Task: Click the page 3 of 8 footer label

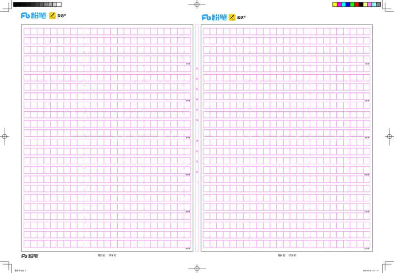Action: 107,255
